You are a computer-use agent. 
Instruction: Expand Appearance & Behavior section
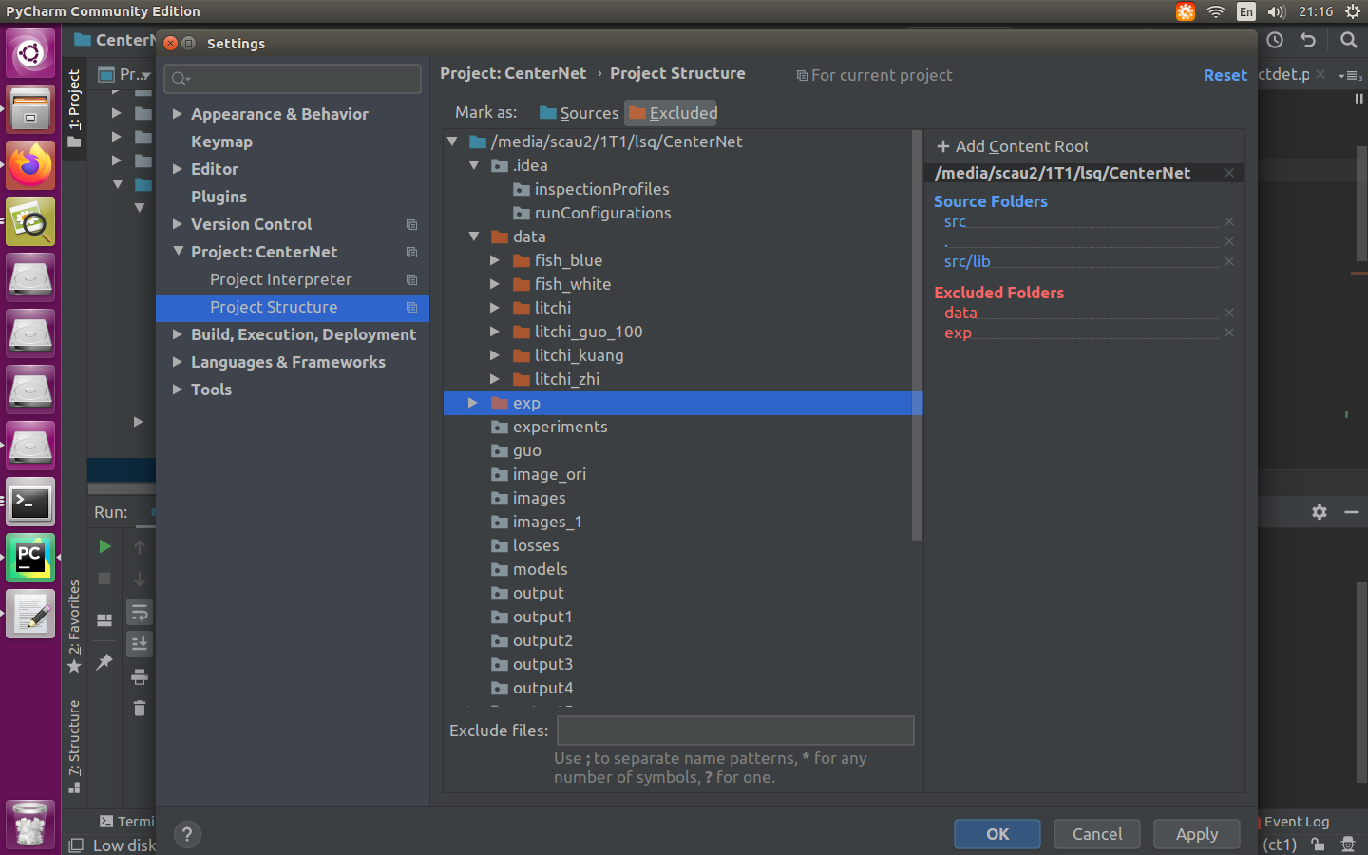[x=177, y=113]
